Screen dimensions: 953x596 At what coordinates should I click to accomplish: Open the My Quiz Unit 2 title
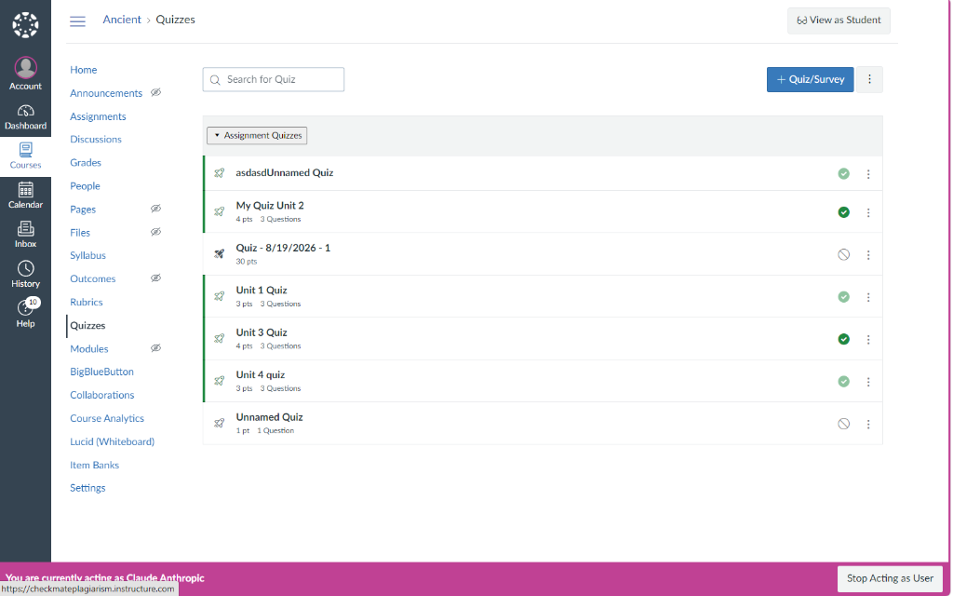pos(270,206)
